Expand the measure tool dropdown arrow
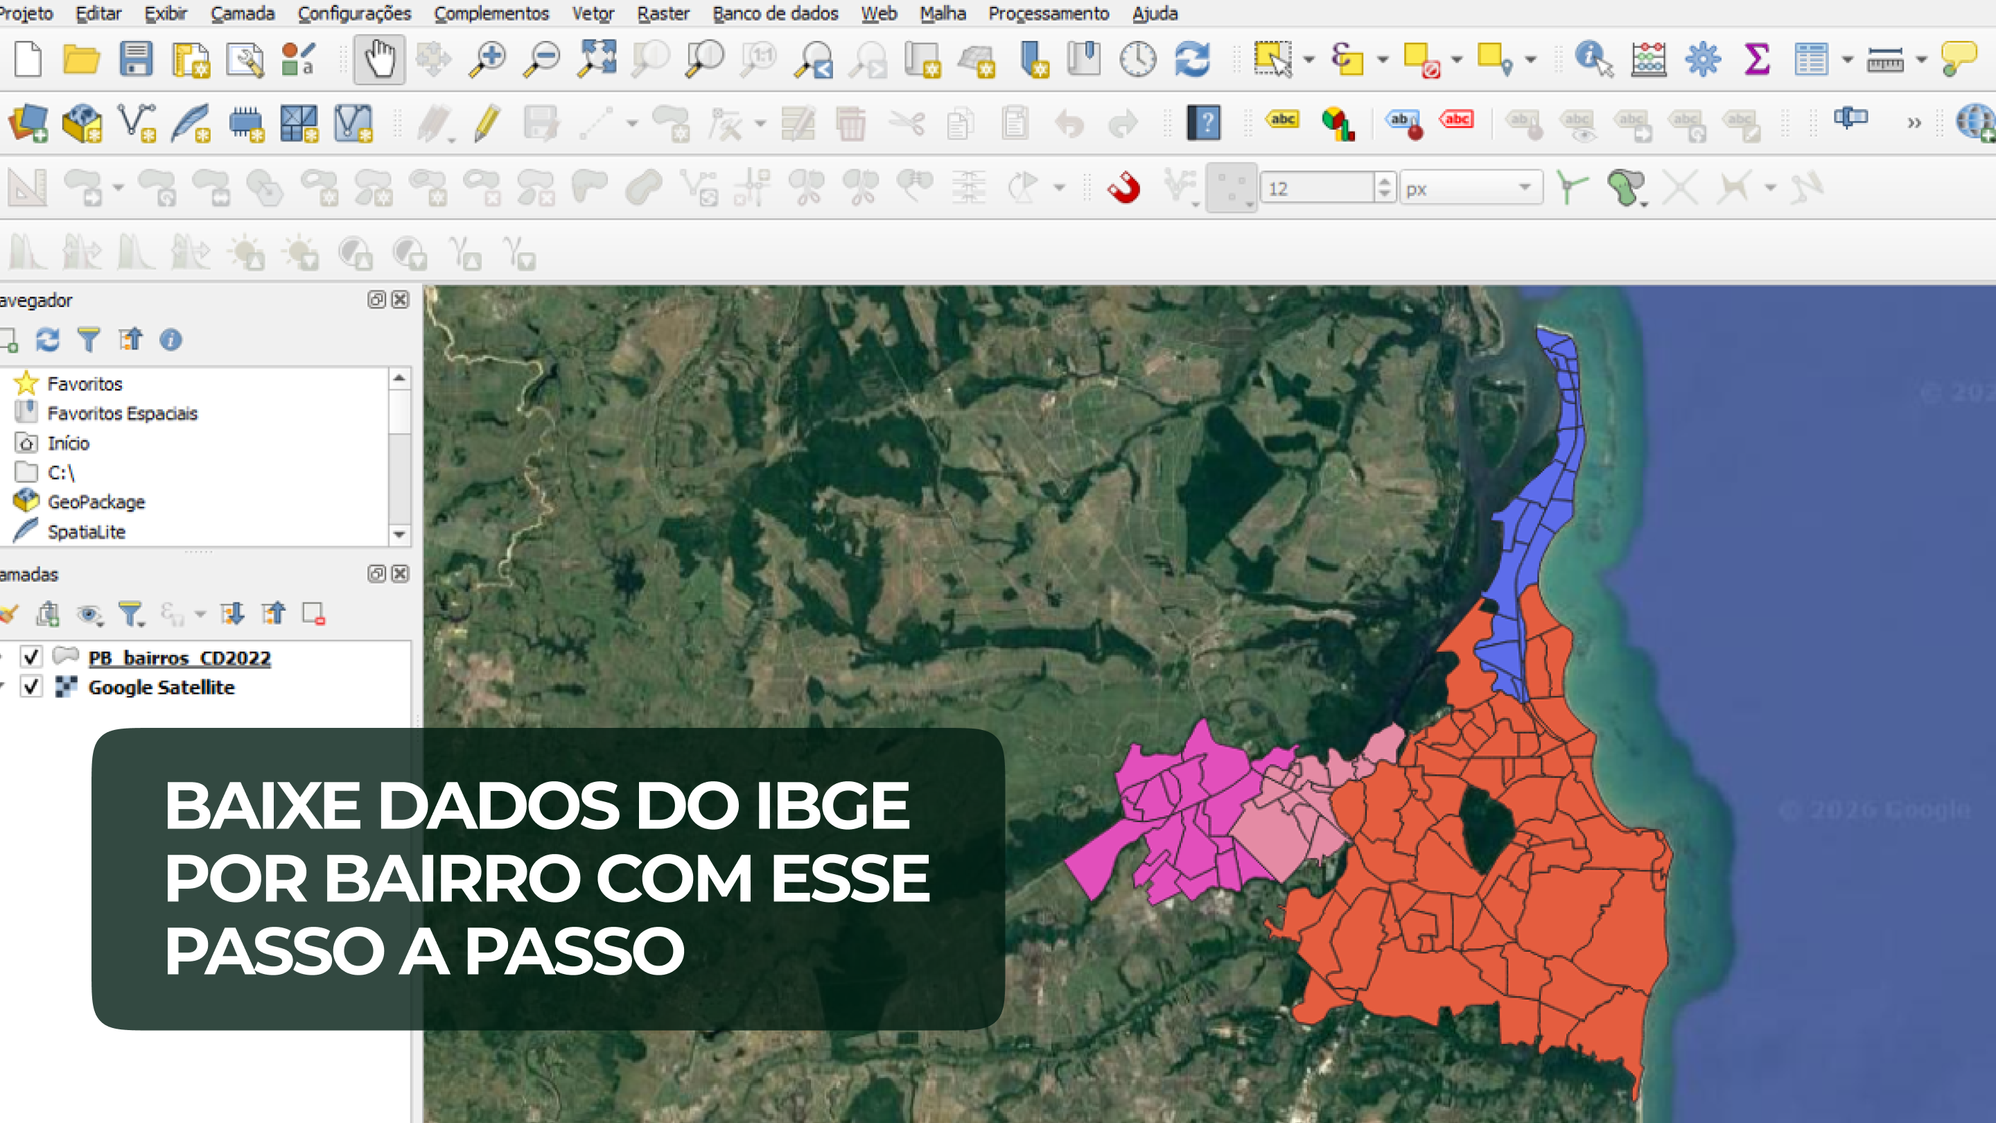Screen dimensions: 1996x1123 click(1922, 60)
